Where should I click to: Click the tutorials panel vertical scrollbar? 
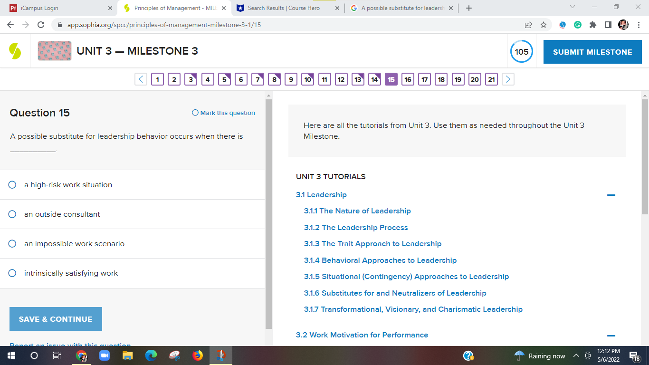(x=645, y=157)
